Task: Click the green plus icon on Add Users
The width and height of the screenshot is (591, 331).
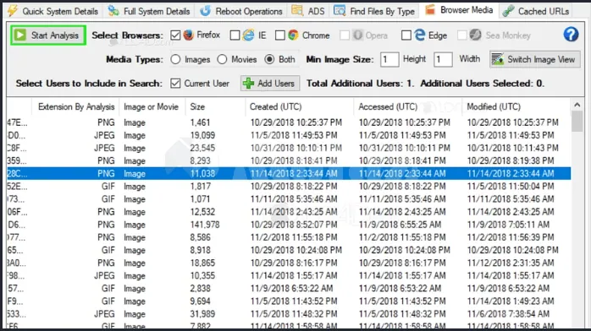Action: [x=248, y=83]
